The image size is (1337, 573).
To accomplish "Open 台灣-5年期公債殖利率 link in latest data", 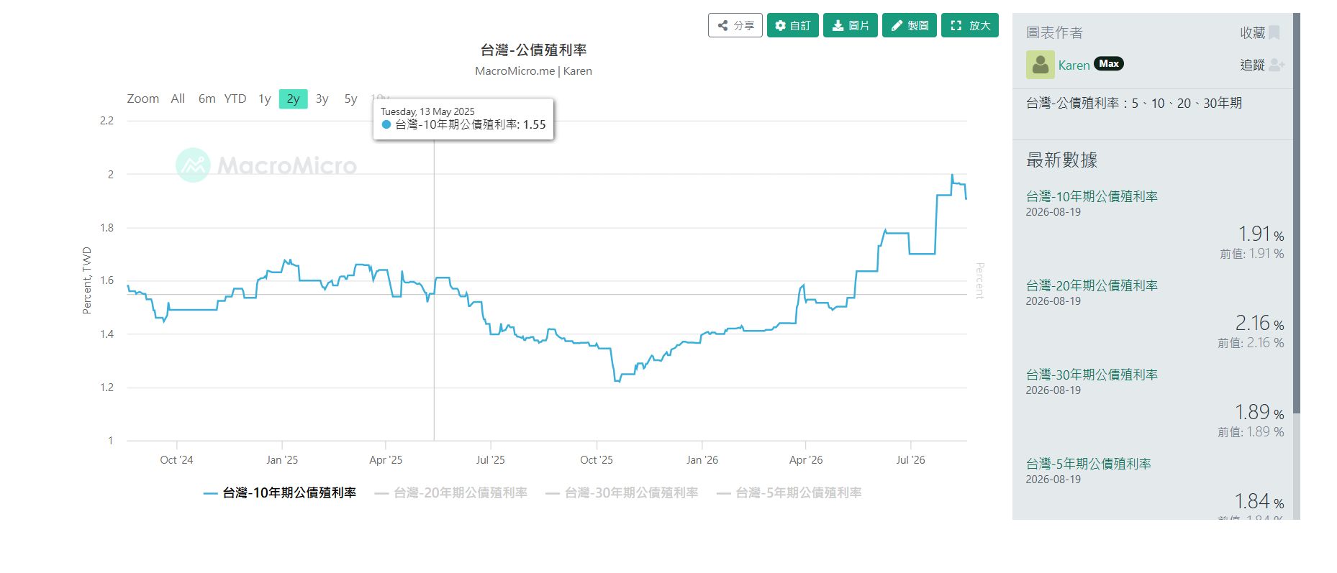I will point(1089,464).
